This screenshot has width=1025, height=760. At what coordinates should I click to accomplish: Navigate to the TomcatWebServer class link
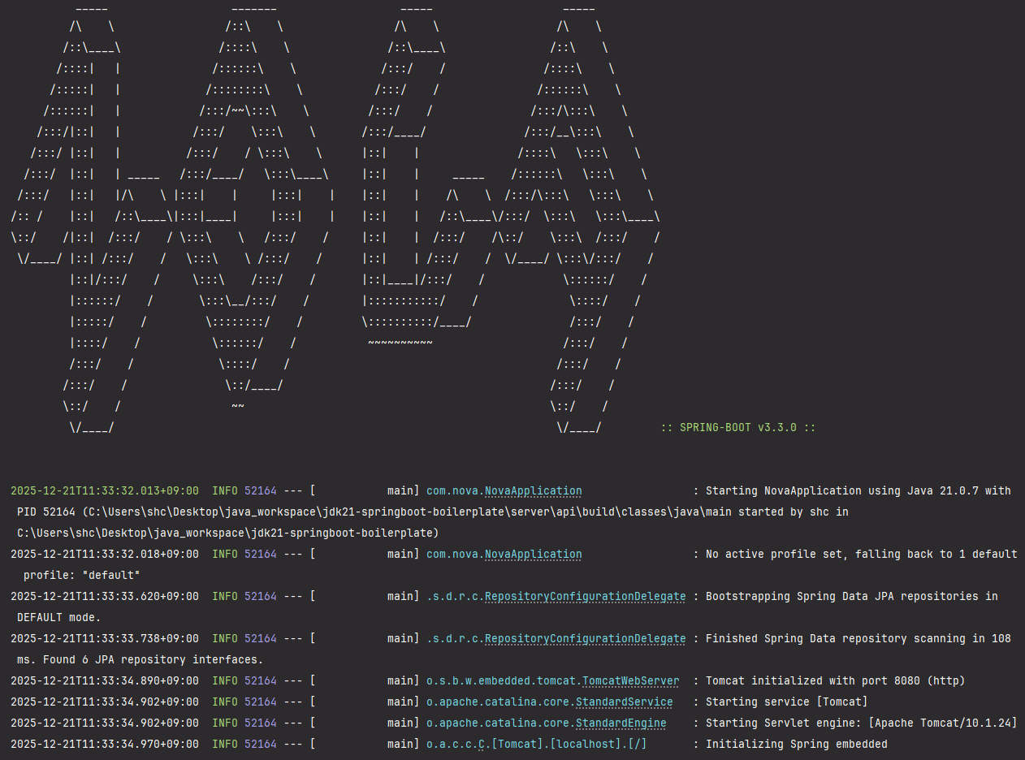pos(630,681)
